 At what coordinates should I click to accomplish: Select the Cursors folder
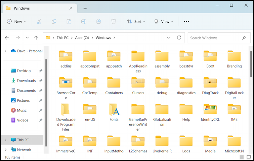(138, 86)
